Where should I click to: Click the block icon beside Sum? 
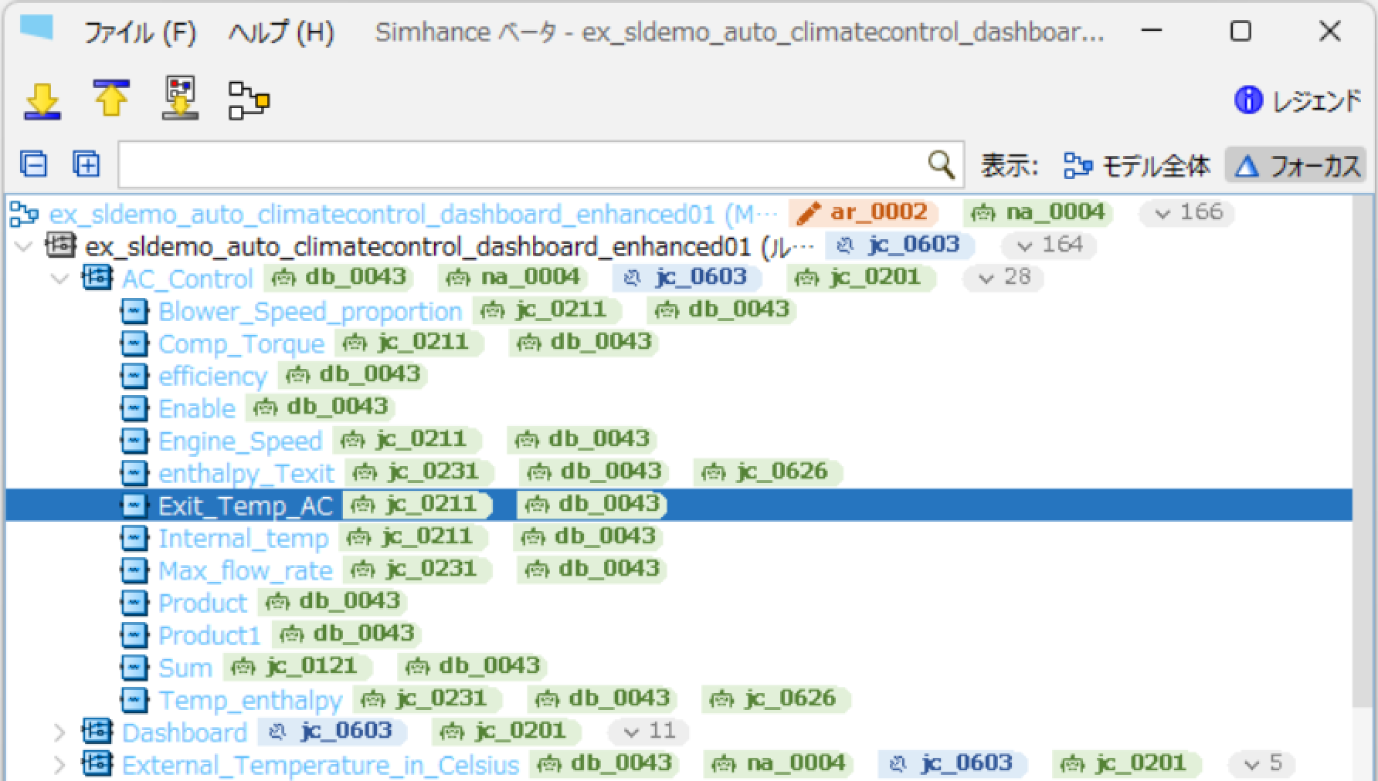click(134, 668)
